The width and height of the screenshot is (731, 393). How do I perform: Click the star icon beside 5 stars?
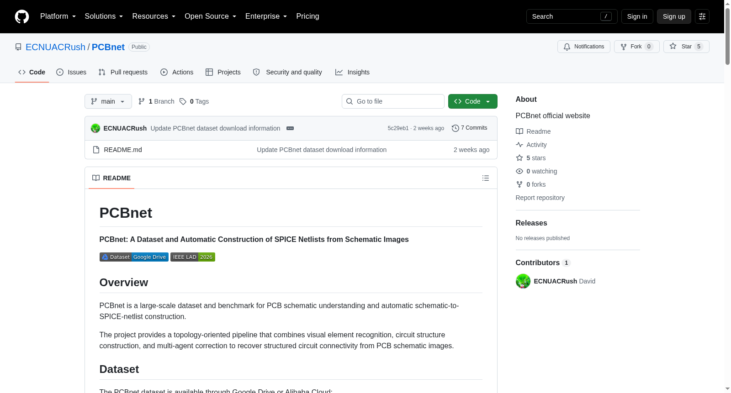tap(519, 158)
